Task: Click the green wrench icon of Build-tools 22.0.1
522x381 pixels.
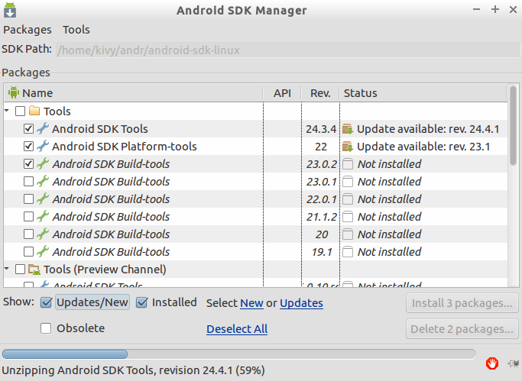Action: point(43,199)
